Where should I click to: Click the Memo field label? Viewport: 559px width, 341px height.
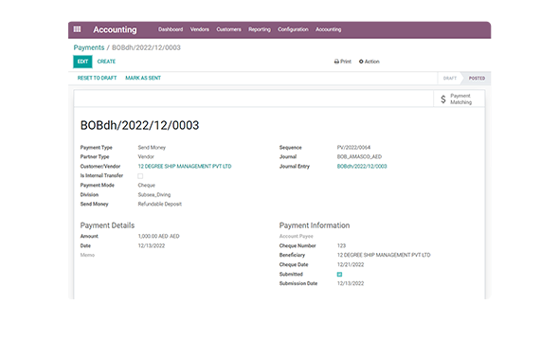pyautogui.click(x=87, y=255)
